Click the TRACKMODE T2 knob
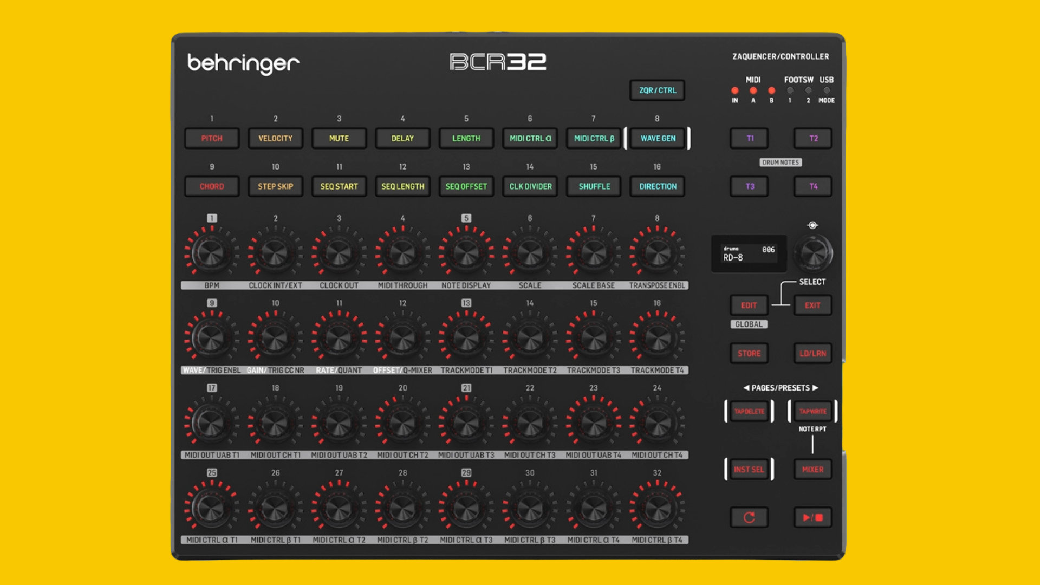 point(530,338)
